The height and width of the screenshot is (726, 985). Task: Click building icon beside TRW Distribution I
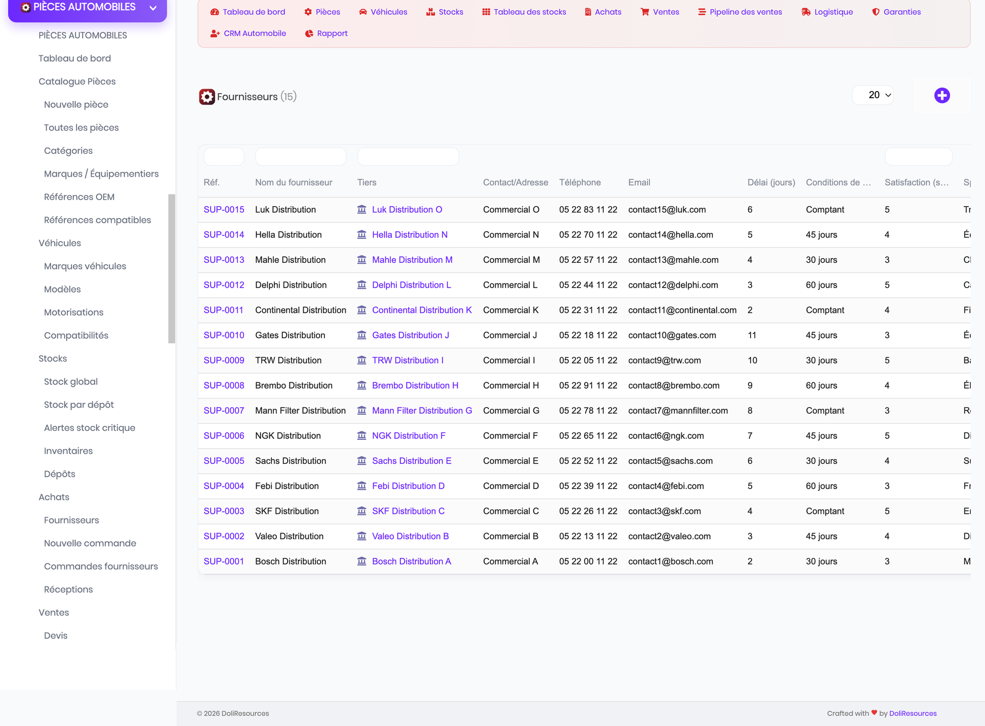(x=361, y=360)
